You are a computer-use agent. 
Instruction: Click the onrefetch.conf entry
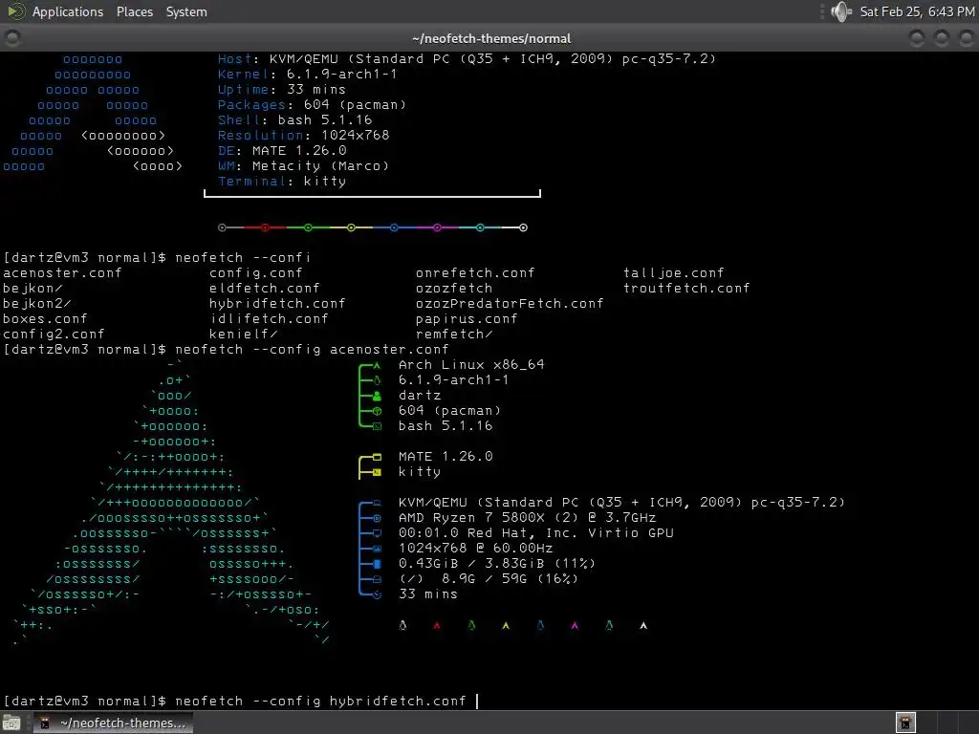(475, 272)
